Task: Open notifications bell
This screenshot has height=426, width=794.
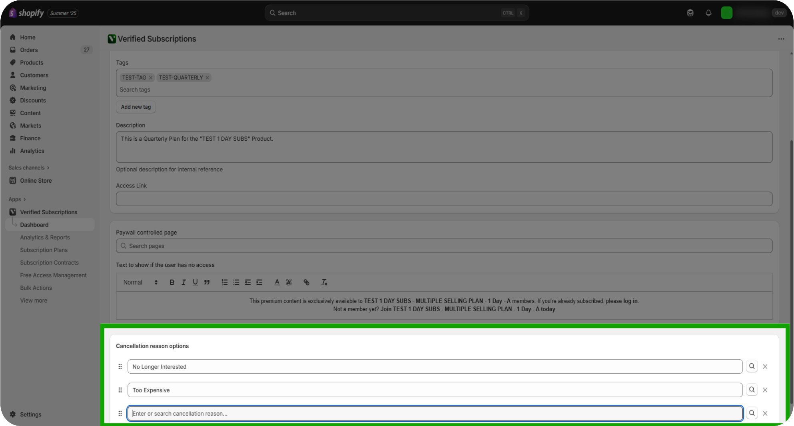Action: pos(708,13)
